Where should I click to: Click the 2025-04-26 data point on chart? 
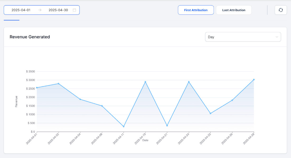pos(232,100)
